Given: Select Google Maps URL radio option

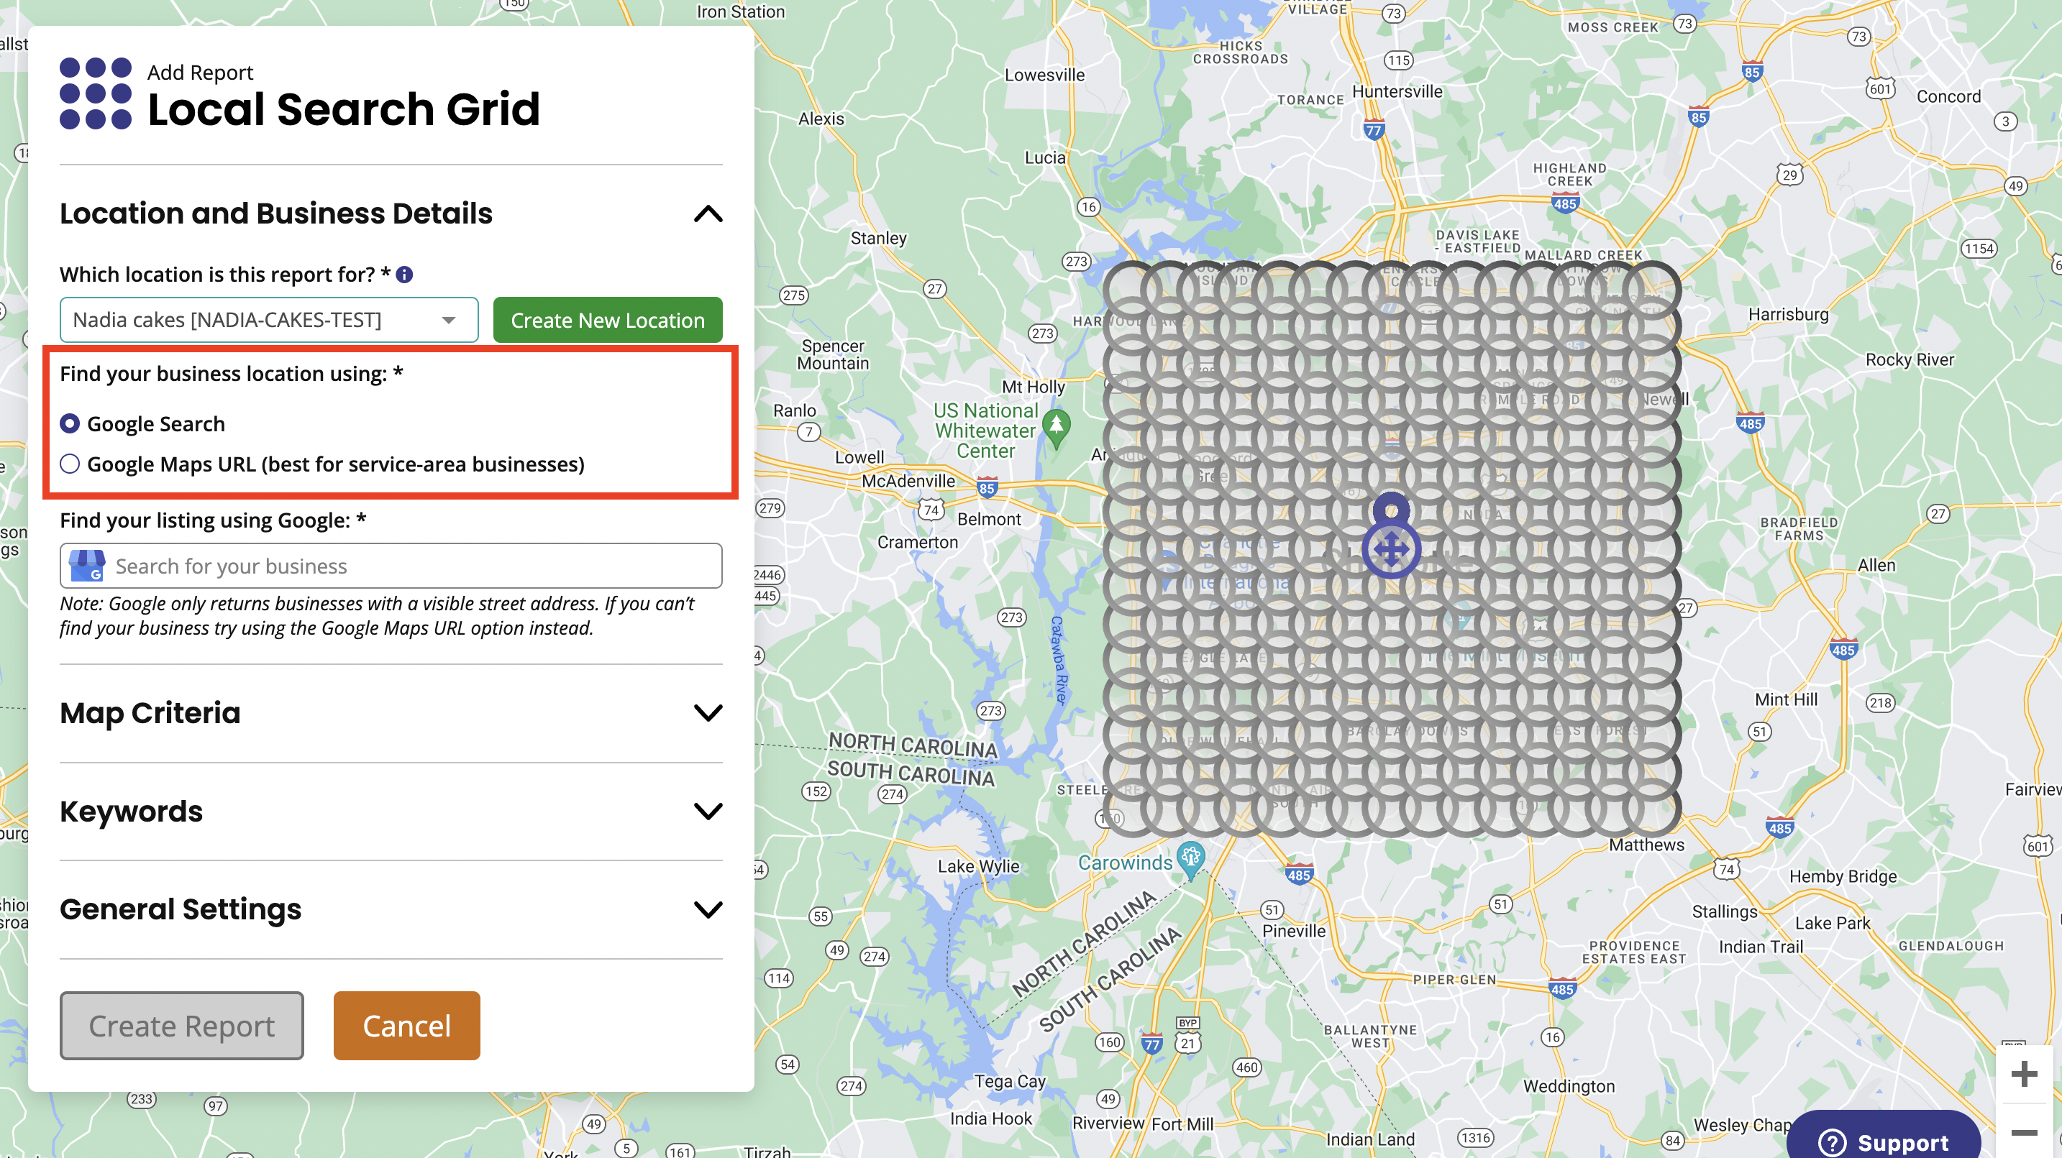Looking at the screenshot, I should pyautogui.click(x=70, y=464).
